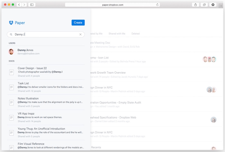Open the Notes Illustration document
The image size is (225, 152).
click(x=28, y=98)
